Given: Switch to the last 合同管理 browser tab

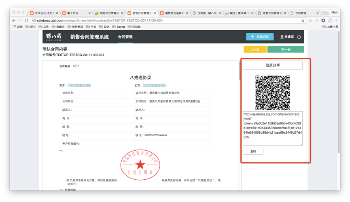Looking at the screenshot, I should coord(304,13).
